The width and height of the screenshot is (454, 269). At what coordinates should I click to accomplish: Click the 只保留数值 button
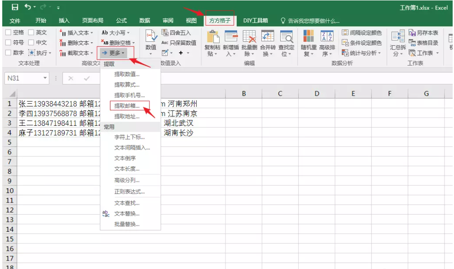tap(179, 43)
